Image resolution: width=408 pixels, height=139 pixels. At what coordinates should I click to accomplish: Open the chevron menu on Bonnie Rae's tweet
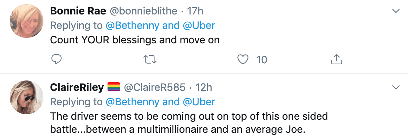[396, 11]
